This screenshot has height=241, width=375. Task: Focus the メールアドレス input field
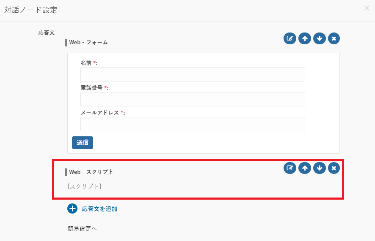(x=193, y=124)
